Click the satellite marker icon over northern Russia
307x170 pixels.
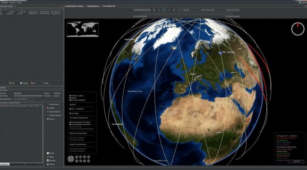[221, 53]
